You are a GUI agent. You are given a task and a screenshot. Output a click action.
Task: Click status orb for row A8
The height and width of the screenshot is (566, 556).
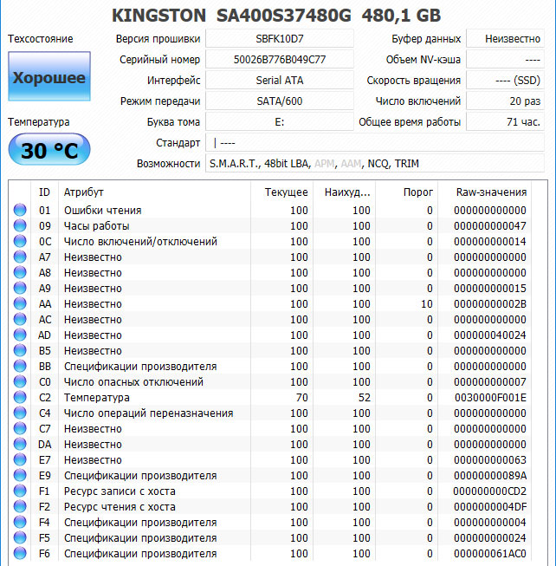point(20,272)
